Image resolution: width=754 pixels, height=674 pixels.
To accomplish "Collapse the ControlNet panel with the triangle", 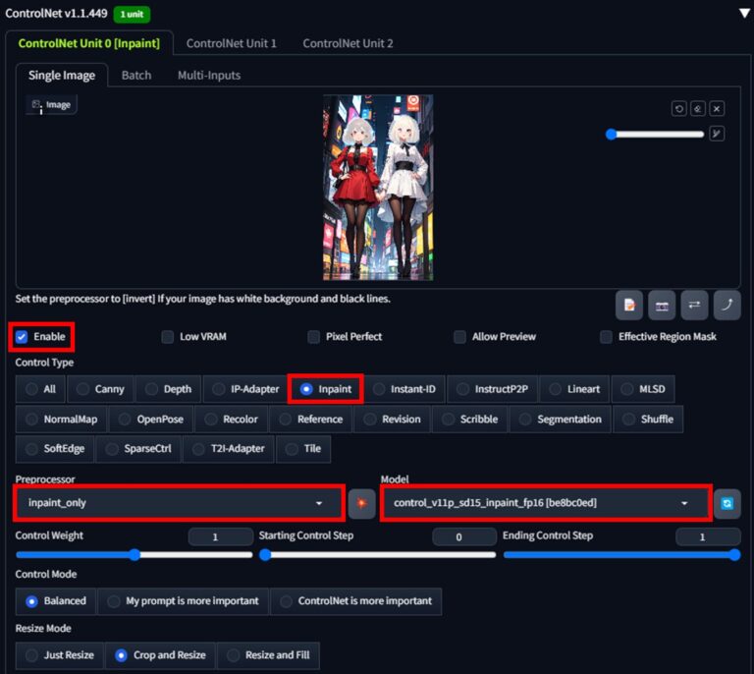I will tap(743, 13).
